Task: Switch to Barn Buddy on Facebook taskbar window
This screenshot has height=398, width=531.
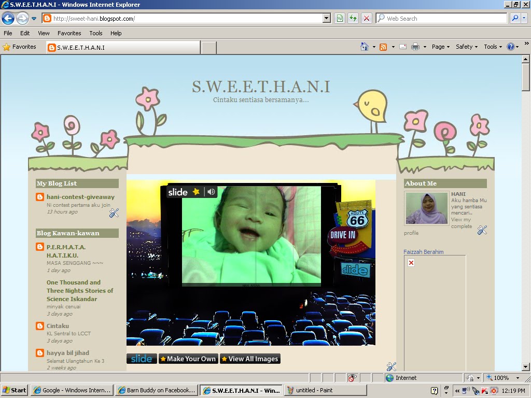Action: click(157, 390)
